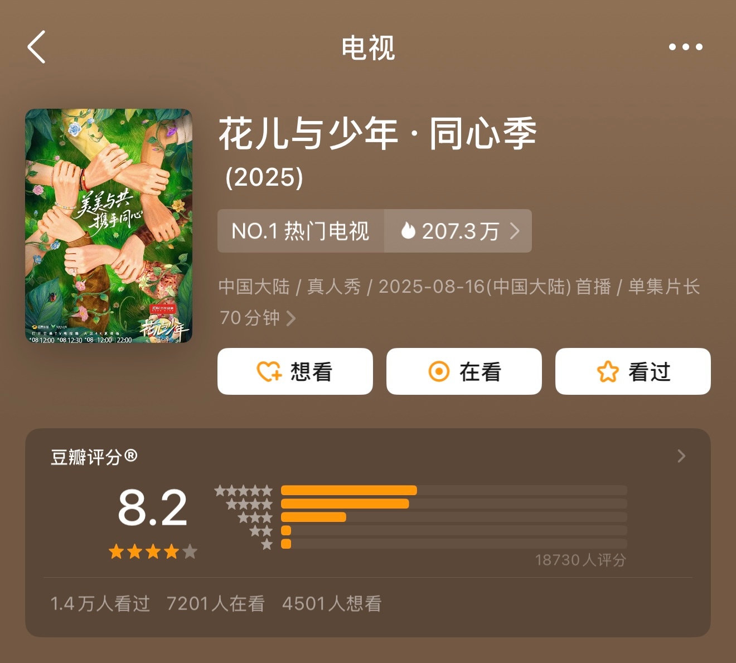736x663 pixels.
Task: Open rating details chevron in 豆瓣评分 card
Action: tap(681, 456)
